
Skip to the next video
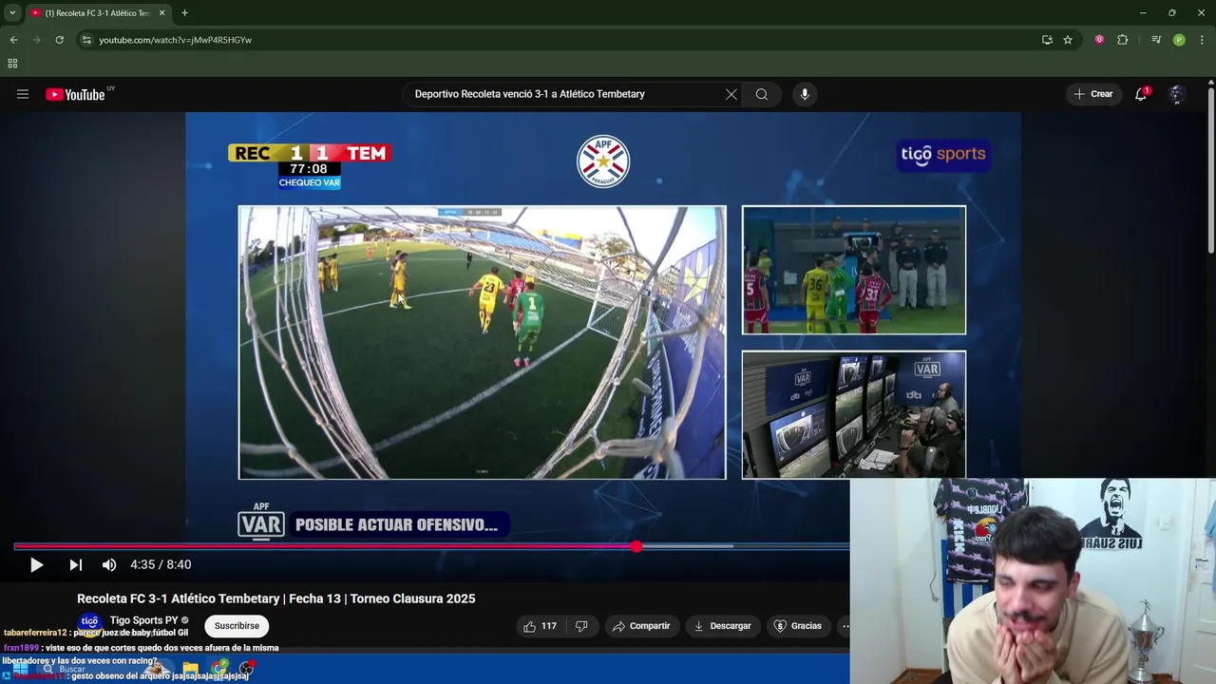(75, 565)
